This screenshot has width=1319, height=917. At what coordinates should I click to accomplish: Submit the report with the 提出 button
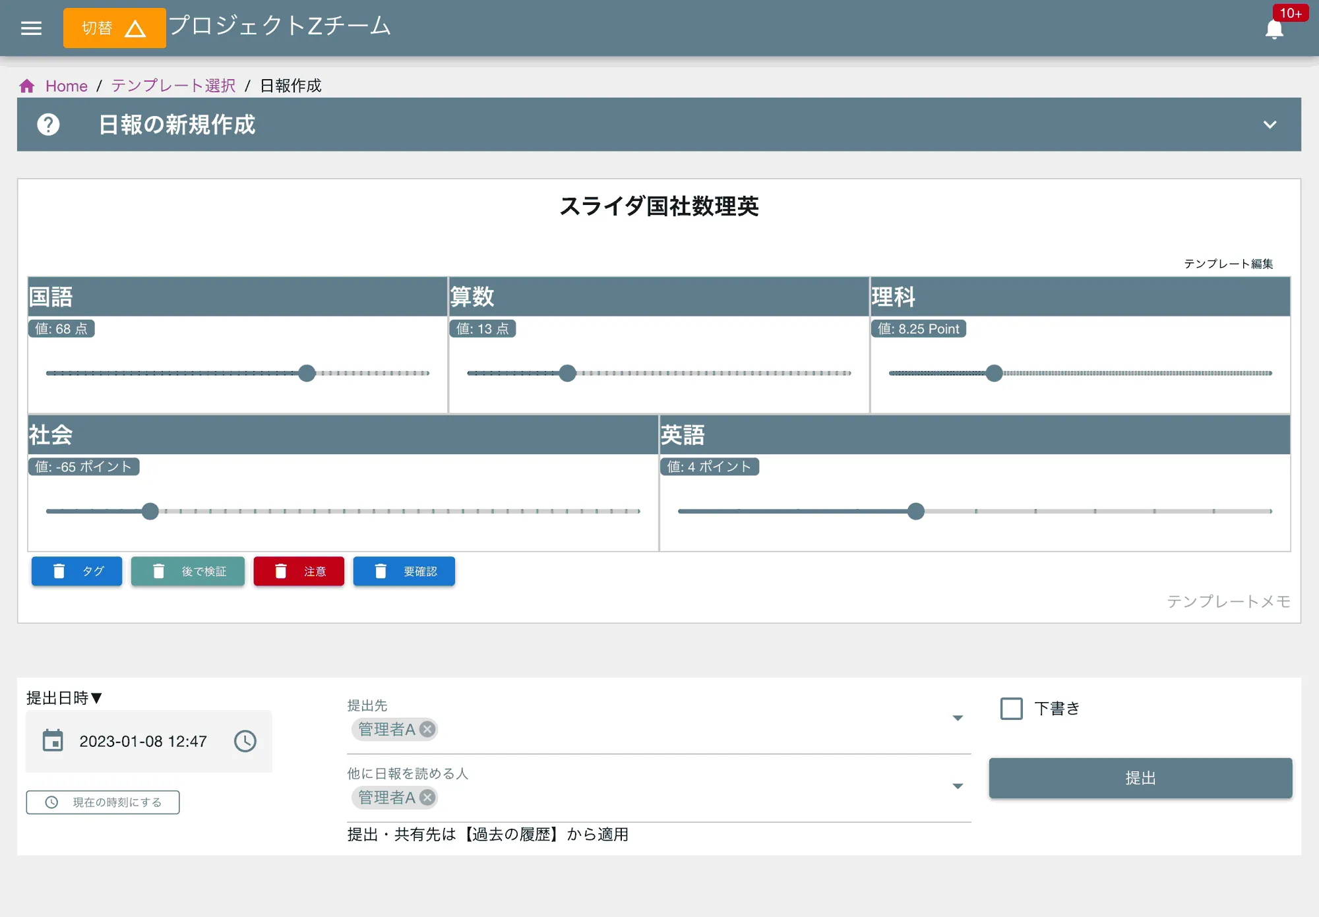(1140, 778)
